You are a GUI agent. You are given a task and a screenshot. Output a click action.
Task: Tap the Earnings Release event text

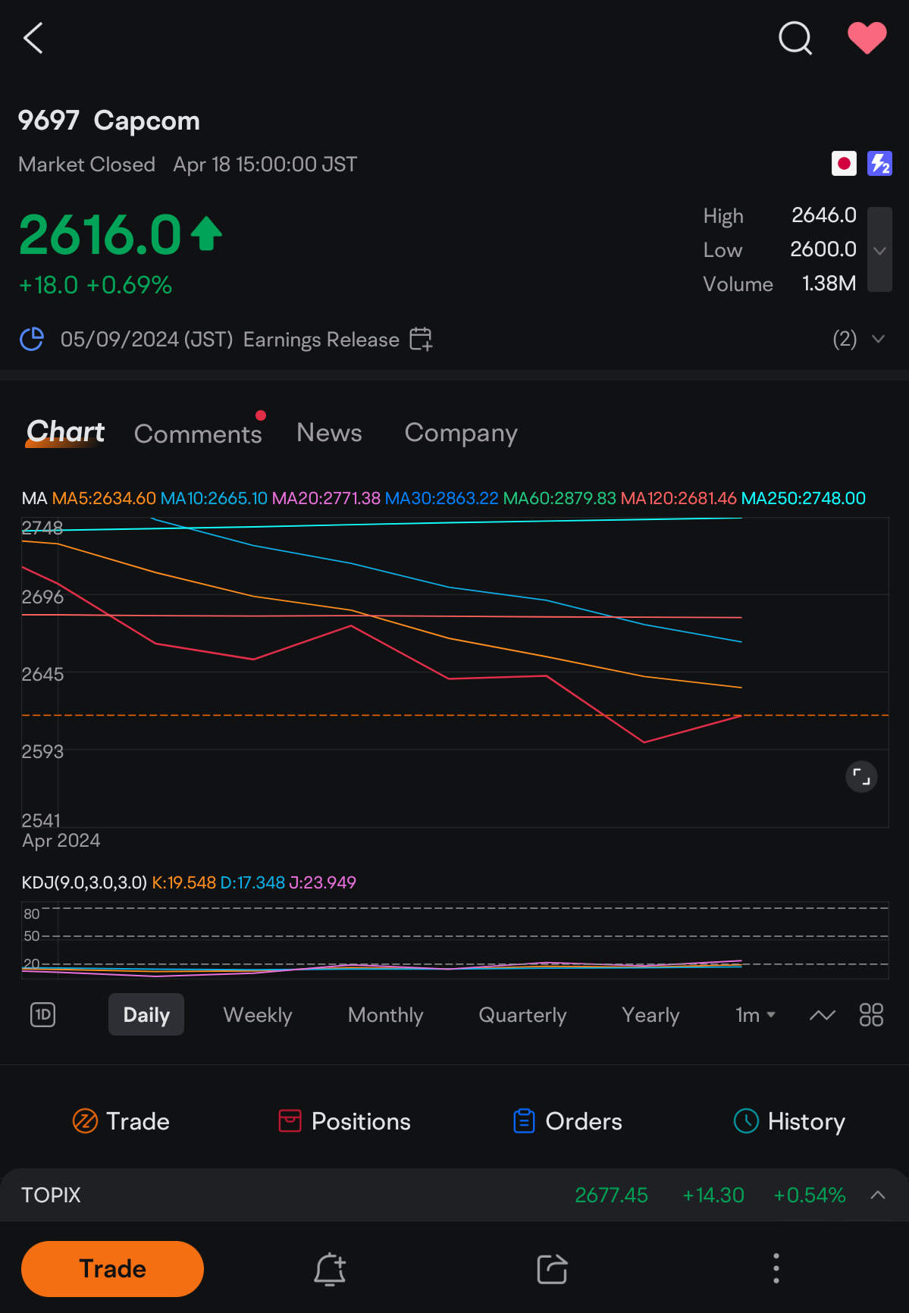[321, 340]
